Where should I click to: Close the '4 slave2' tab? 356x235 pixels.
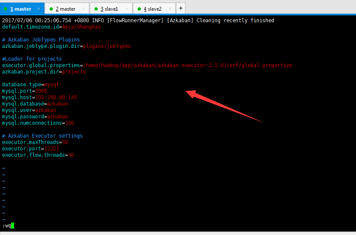tap(170, 9)
